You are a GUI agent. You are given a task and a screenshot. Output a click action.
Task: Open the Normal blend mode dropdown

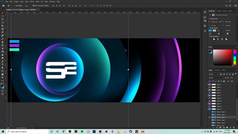tap(216, 78)
